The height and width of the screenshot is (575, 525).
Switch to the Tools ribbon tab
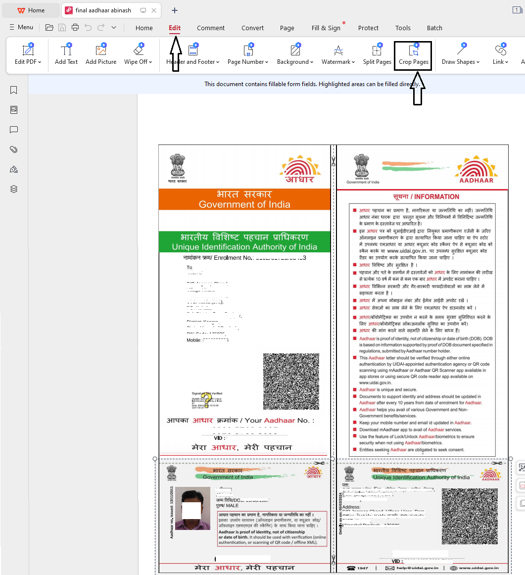[x=403, y=28]
